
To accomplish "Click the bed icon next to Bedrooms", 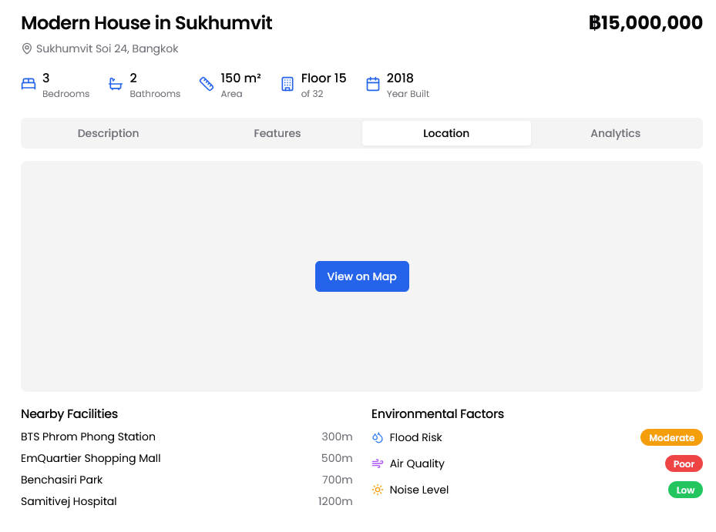I will (x=29, y=85).
